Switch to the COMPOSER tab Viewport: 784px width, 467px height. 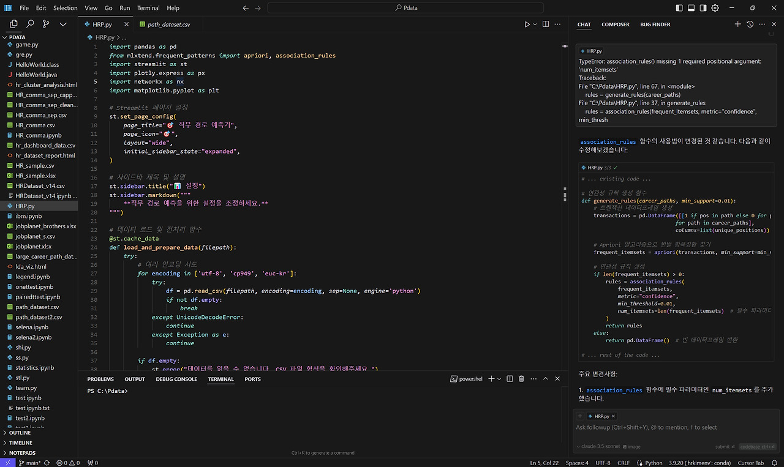pyautogui.click(x=616, y=24)
